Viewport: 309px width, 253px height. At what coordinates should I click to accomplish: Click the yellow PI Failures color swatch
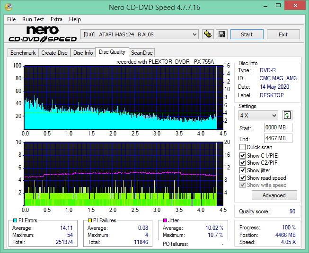point(90,220)
